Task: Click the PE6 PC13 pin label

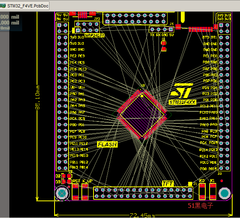Action: point(78,69)
